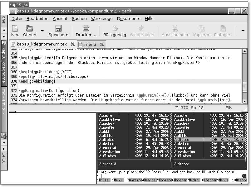
Task: Click the Kopieren toolbar icon
Action: click(202, 29)
